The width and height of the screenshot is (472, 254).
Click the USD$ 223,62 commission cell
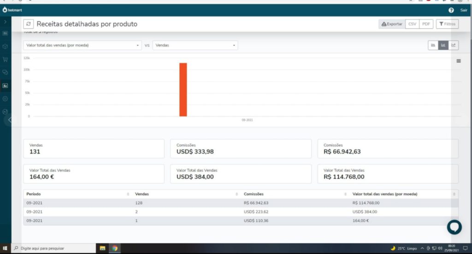[x=256, y=212]
